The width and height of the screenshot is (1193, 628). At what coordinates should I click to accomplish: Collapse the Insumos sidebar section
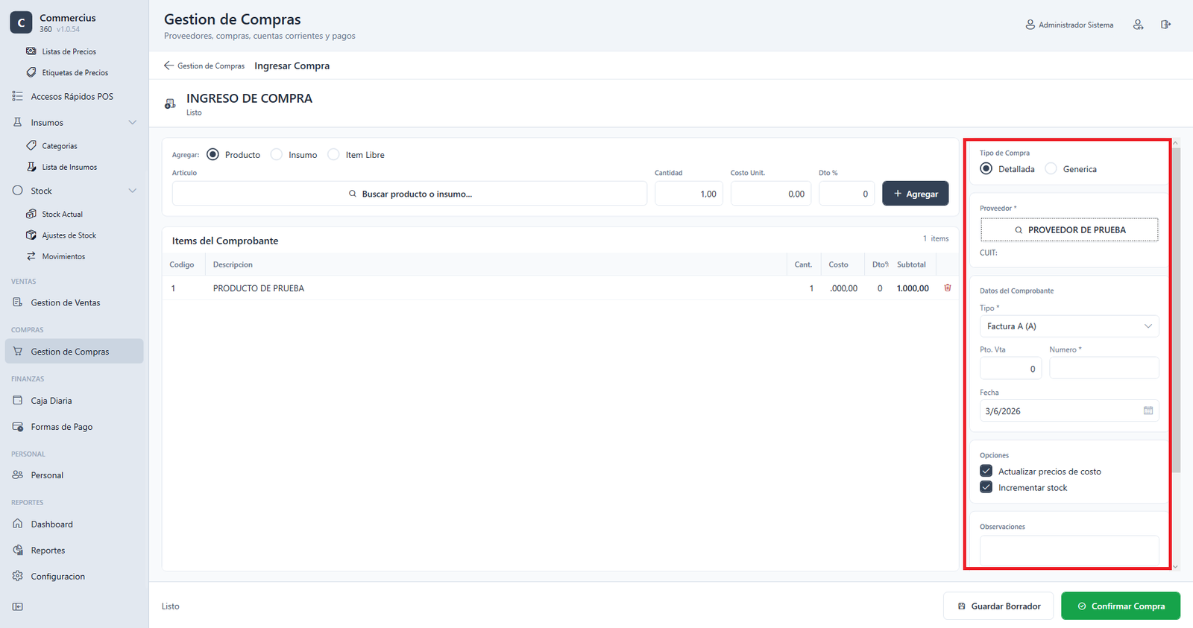pos(132,122)
